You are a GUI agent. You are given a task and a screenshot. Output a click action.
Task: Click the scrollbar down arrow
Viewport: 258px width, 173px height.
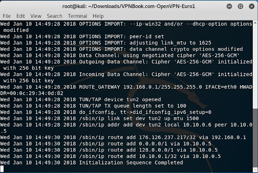[x=255, y=170]
